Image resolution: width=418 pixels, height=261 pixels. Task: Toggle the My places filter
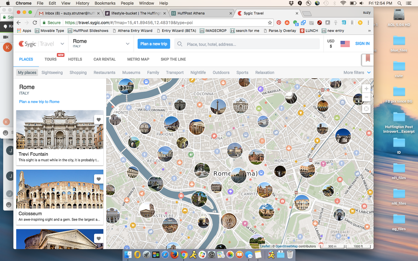27,73
